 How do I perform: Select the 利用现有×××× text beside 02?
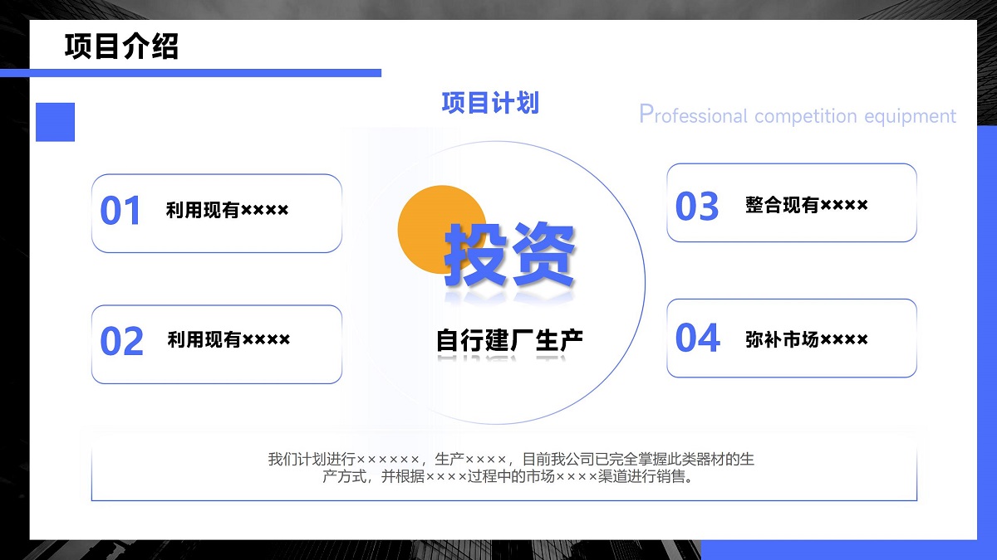tap(228, 339)
